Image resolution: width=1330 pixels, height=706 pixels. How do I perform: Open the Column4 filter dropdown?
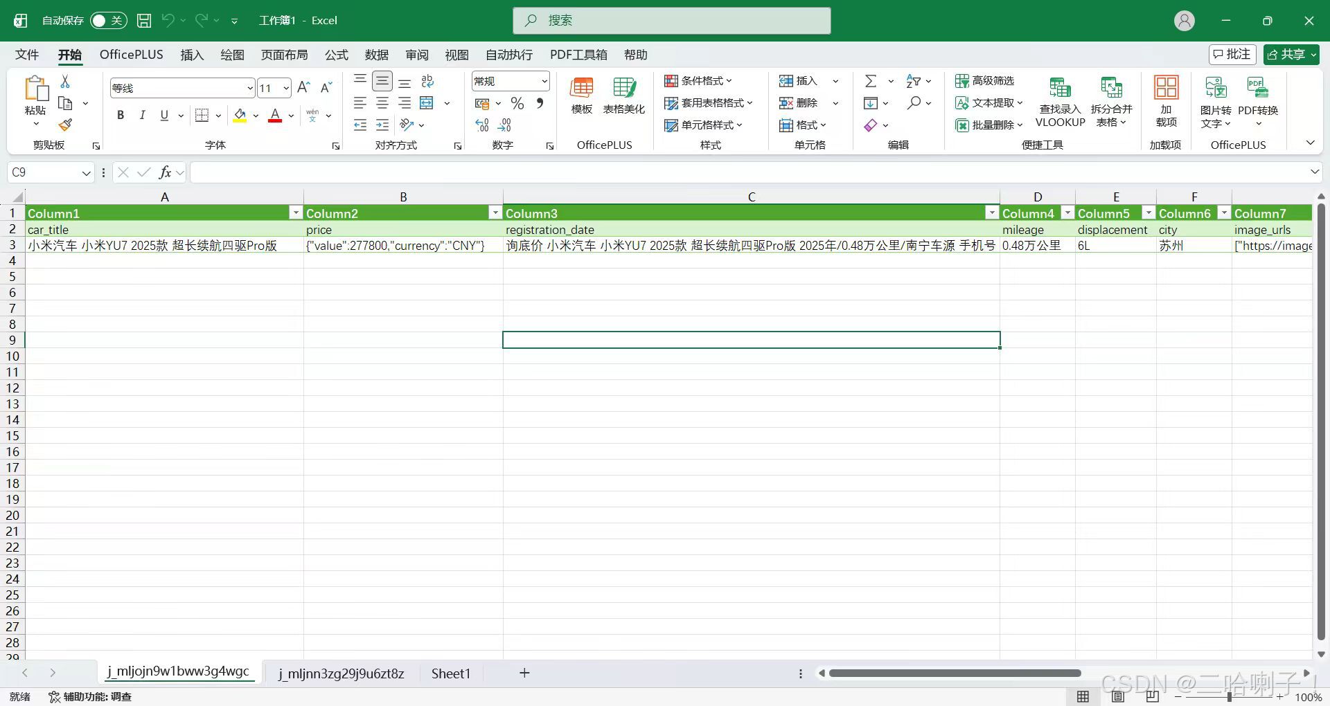point(1067,212)
